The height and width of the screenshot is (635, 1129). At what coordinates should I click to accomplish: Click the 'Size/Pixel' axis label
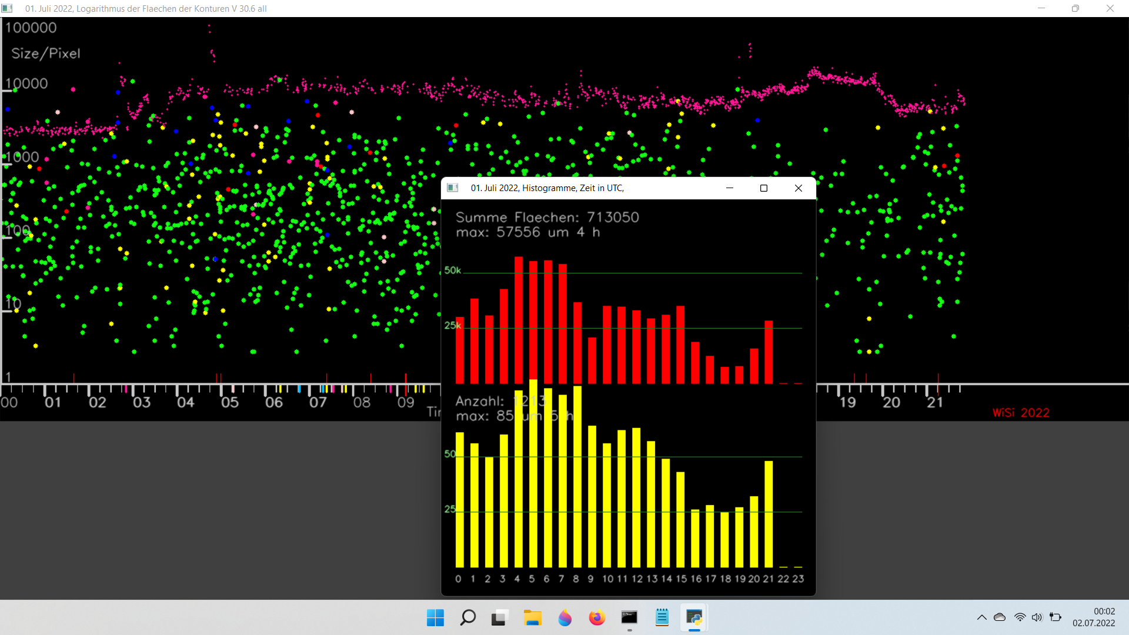point(46,54)
